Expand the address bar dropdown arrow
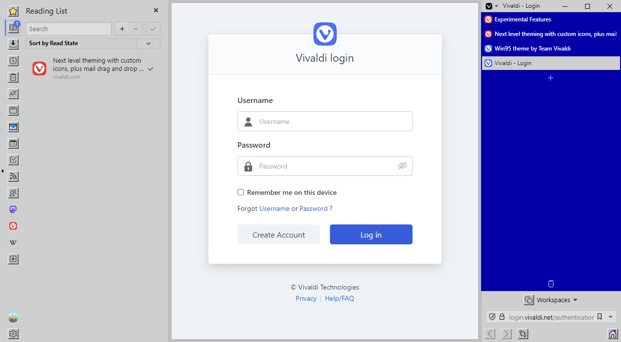The height and width of the screenshot is (342, 621). point(611,317)
